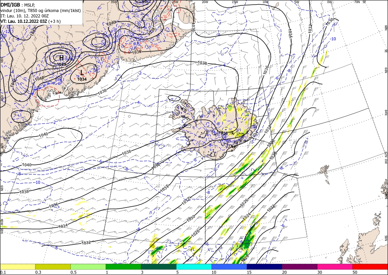The image size is (388, 275).
Task: Click the navy 15–20 legend swatch
Action: (264, 266)
